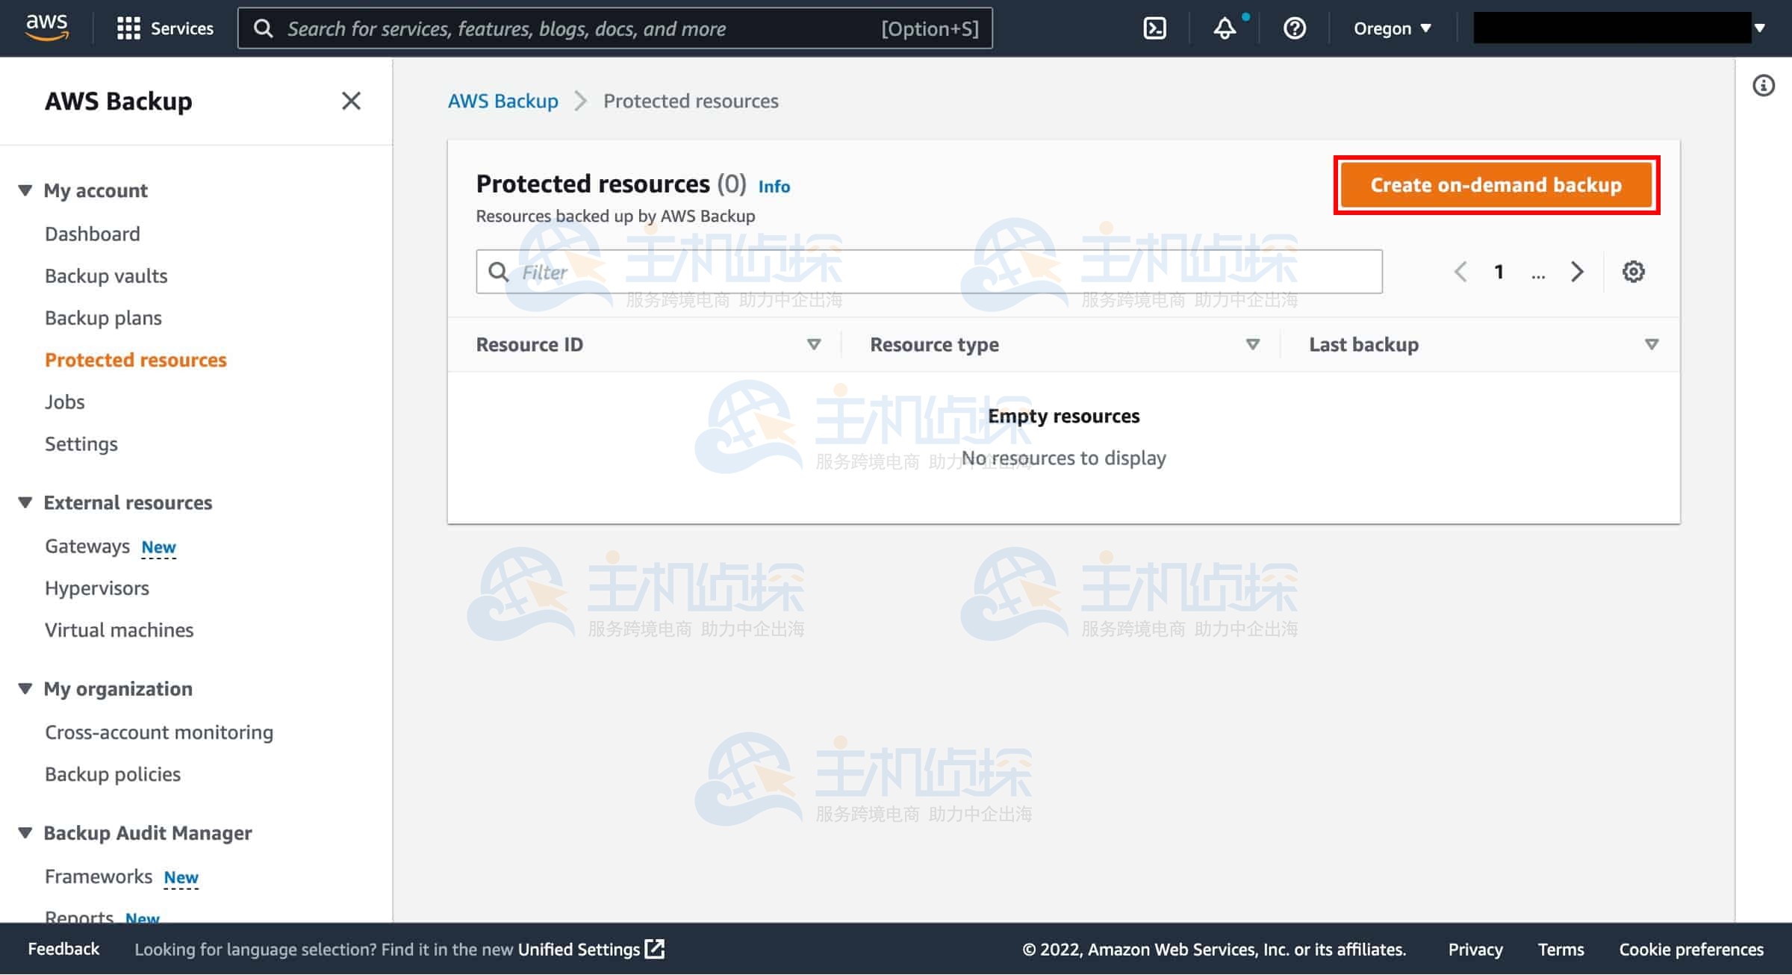Collapse the My organization section

[x=25, y=688]
